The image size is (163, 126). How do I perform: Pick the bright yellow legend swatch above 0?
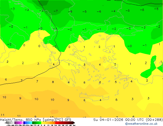click(42, 123)
